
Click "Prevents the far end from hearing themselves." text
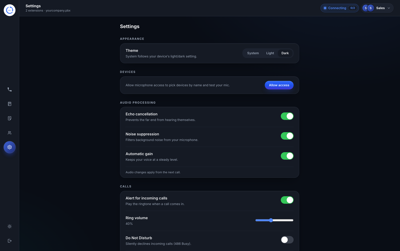(160, 120)
